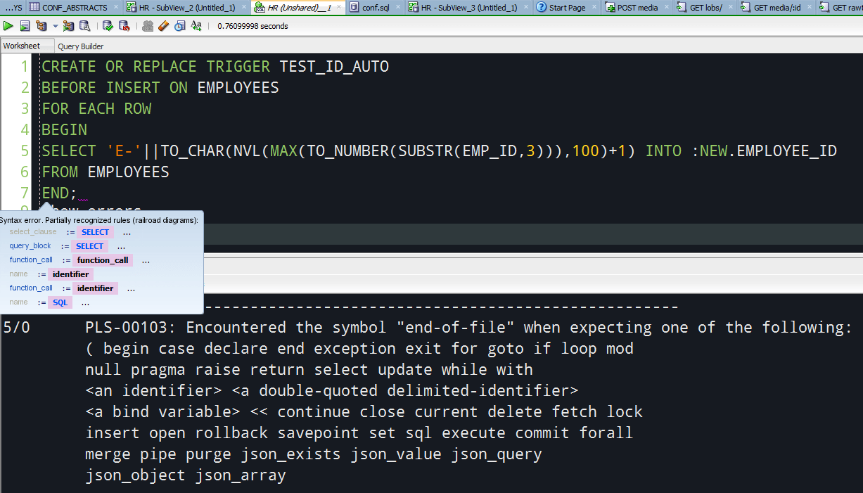Launch the SQL Tuning Advisor icon
The height and width of the screenshot is (493, 863).
click(84, 25)
